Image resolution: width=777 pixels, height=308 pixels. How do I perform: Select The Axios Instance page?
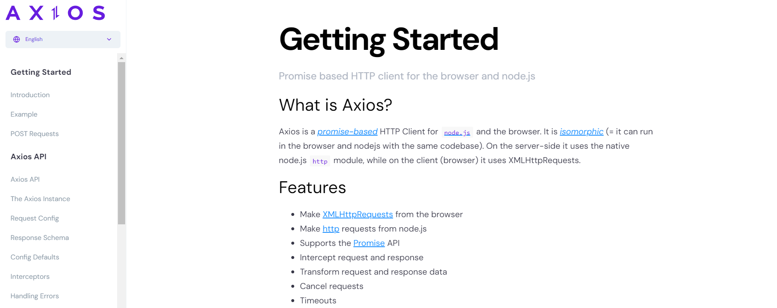pos(40,199)
